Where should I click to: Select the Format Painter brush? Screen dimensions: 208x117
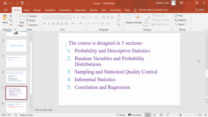tap(11, 25)
